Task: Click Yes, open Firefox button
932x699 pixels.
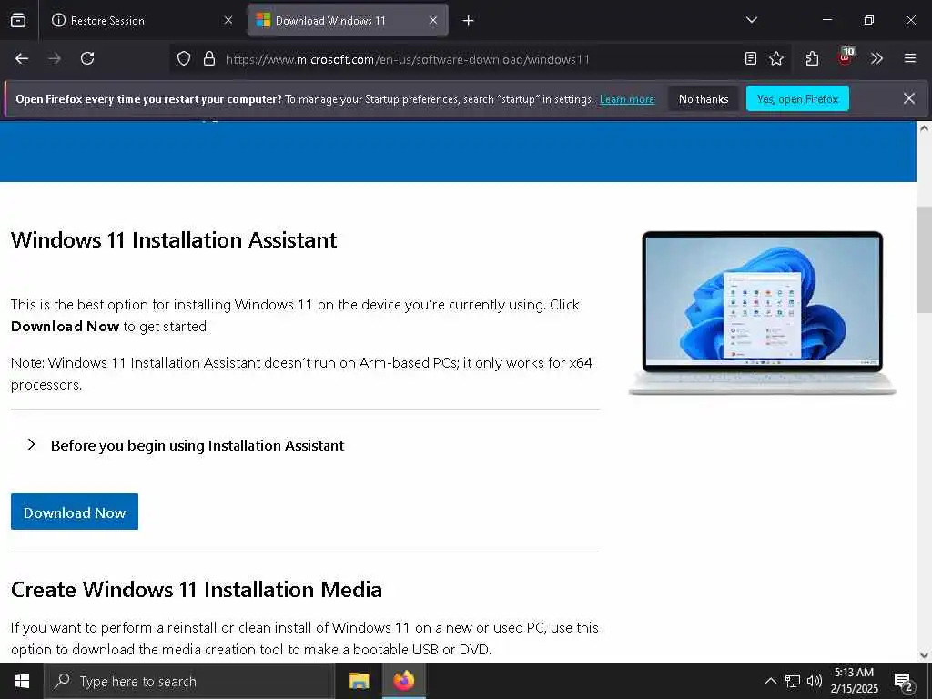Action: click(x=797, y=99)
